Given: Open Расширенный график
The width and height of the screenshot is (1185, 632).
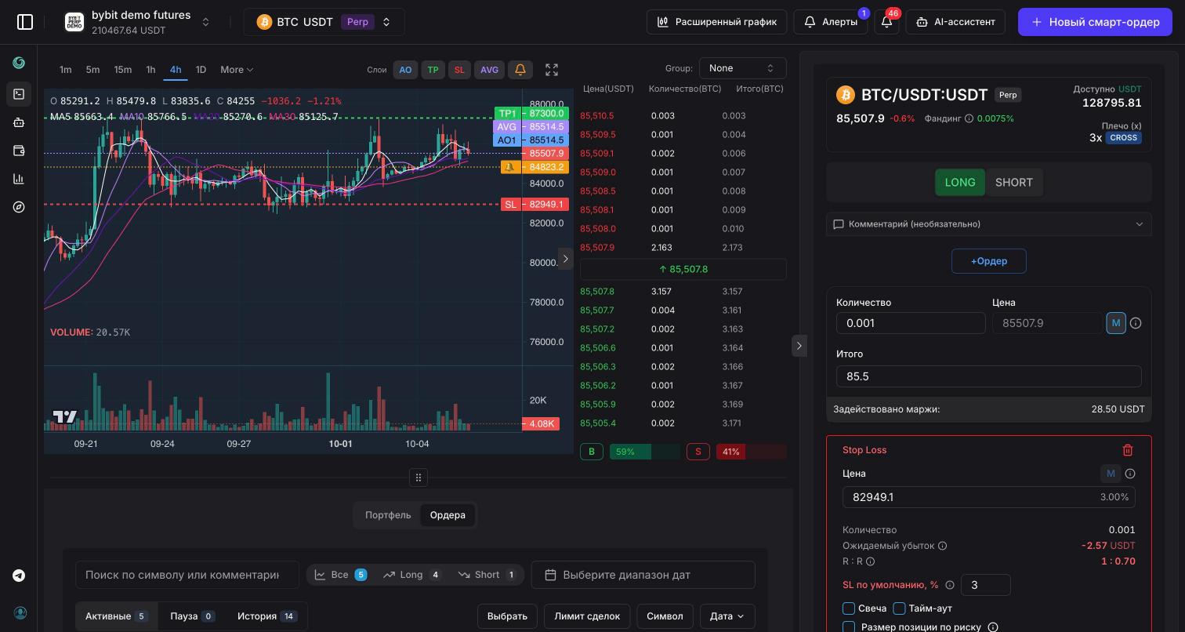Looking at the screenshot, I should [x=716, y=22].
